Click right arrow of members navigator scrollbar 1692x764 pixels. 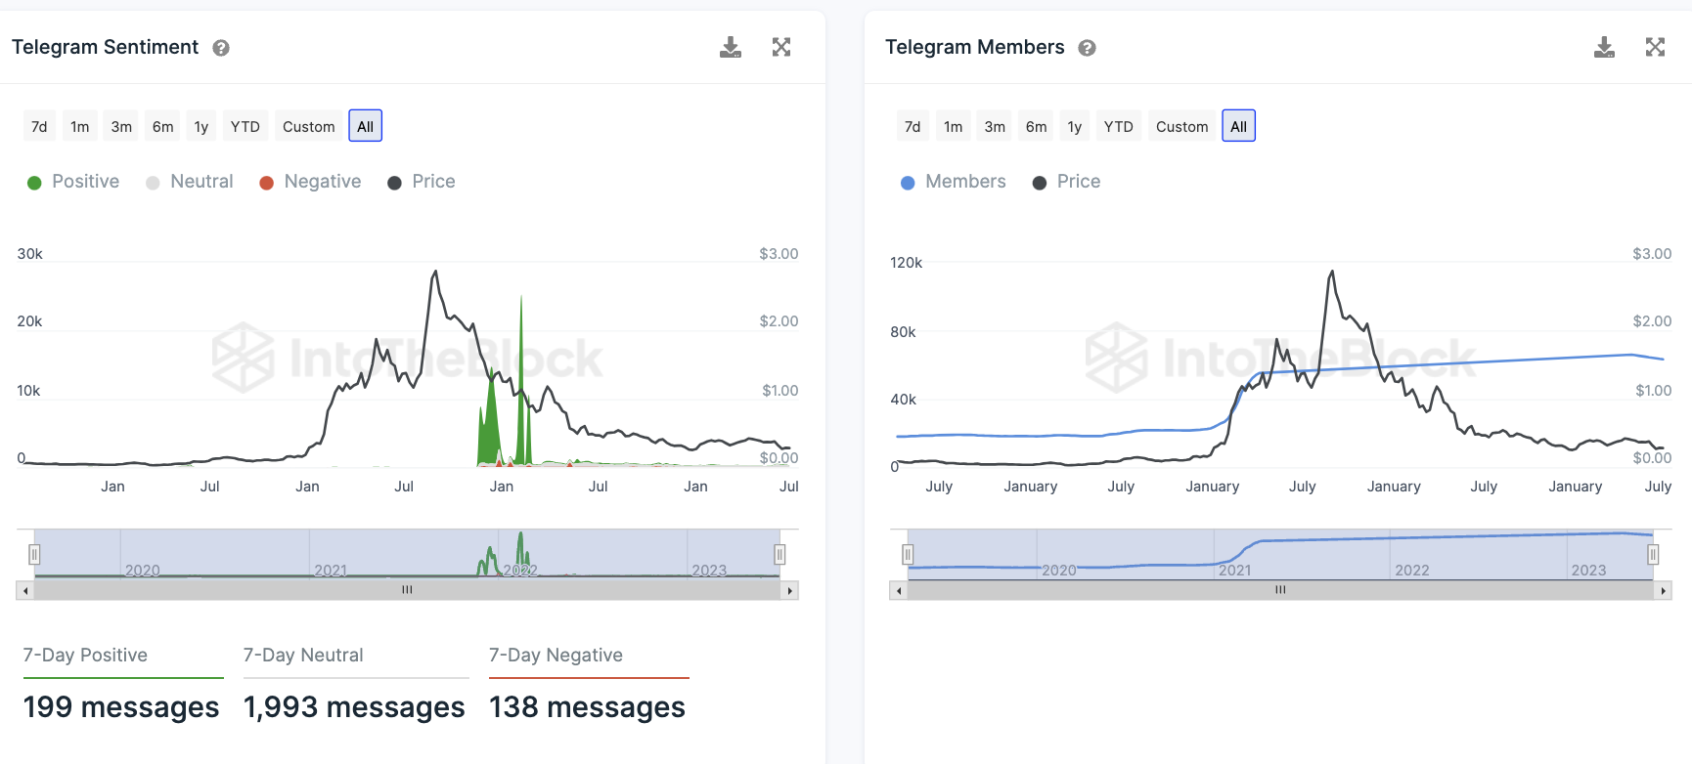click(1664, 590)
